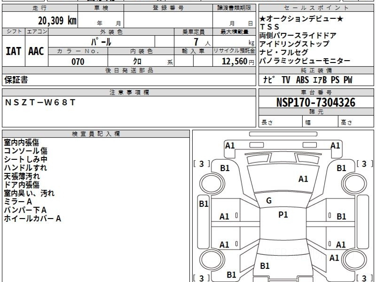Select PW in the genuine equipment row
The image size is (376, 282).
click(x=348, y=80)
